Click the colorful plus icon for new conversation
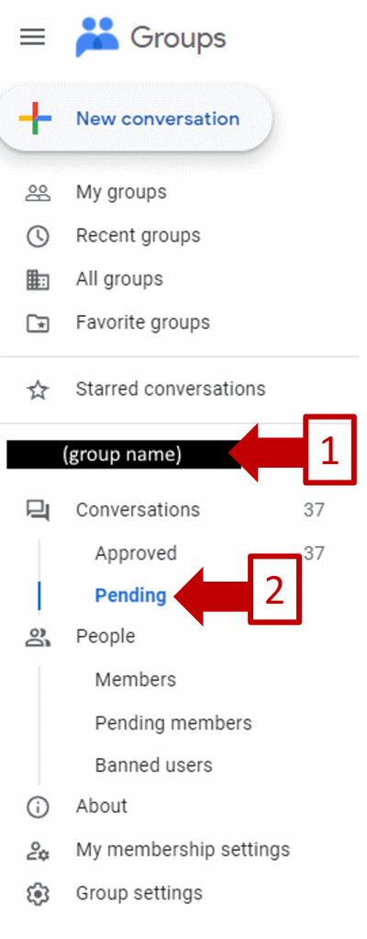 [x=35, y=119]
